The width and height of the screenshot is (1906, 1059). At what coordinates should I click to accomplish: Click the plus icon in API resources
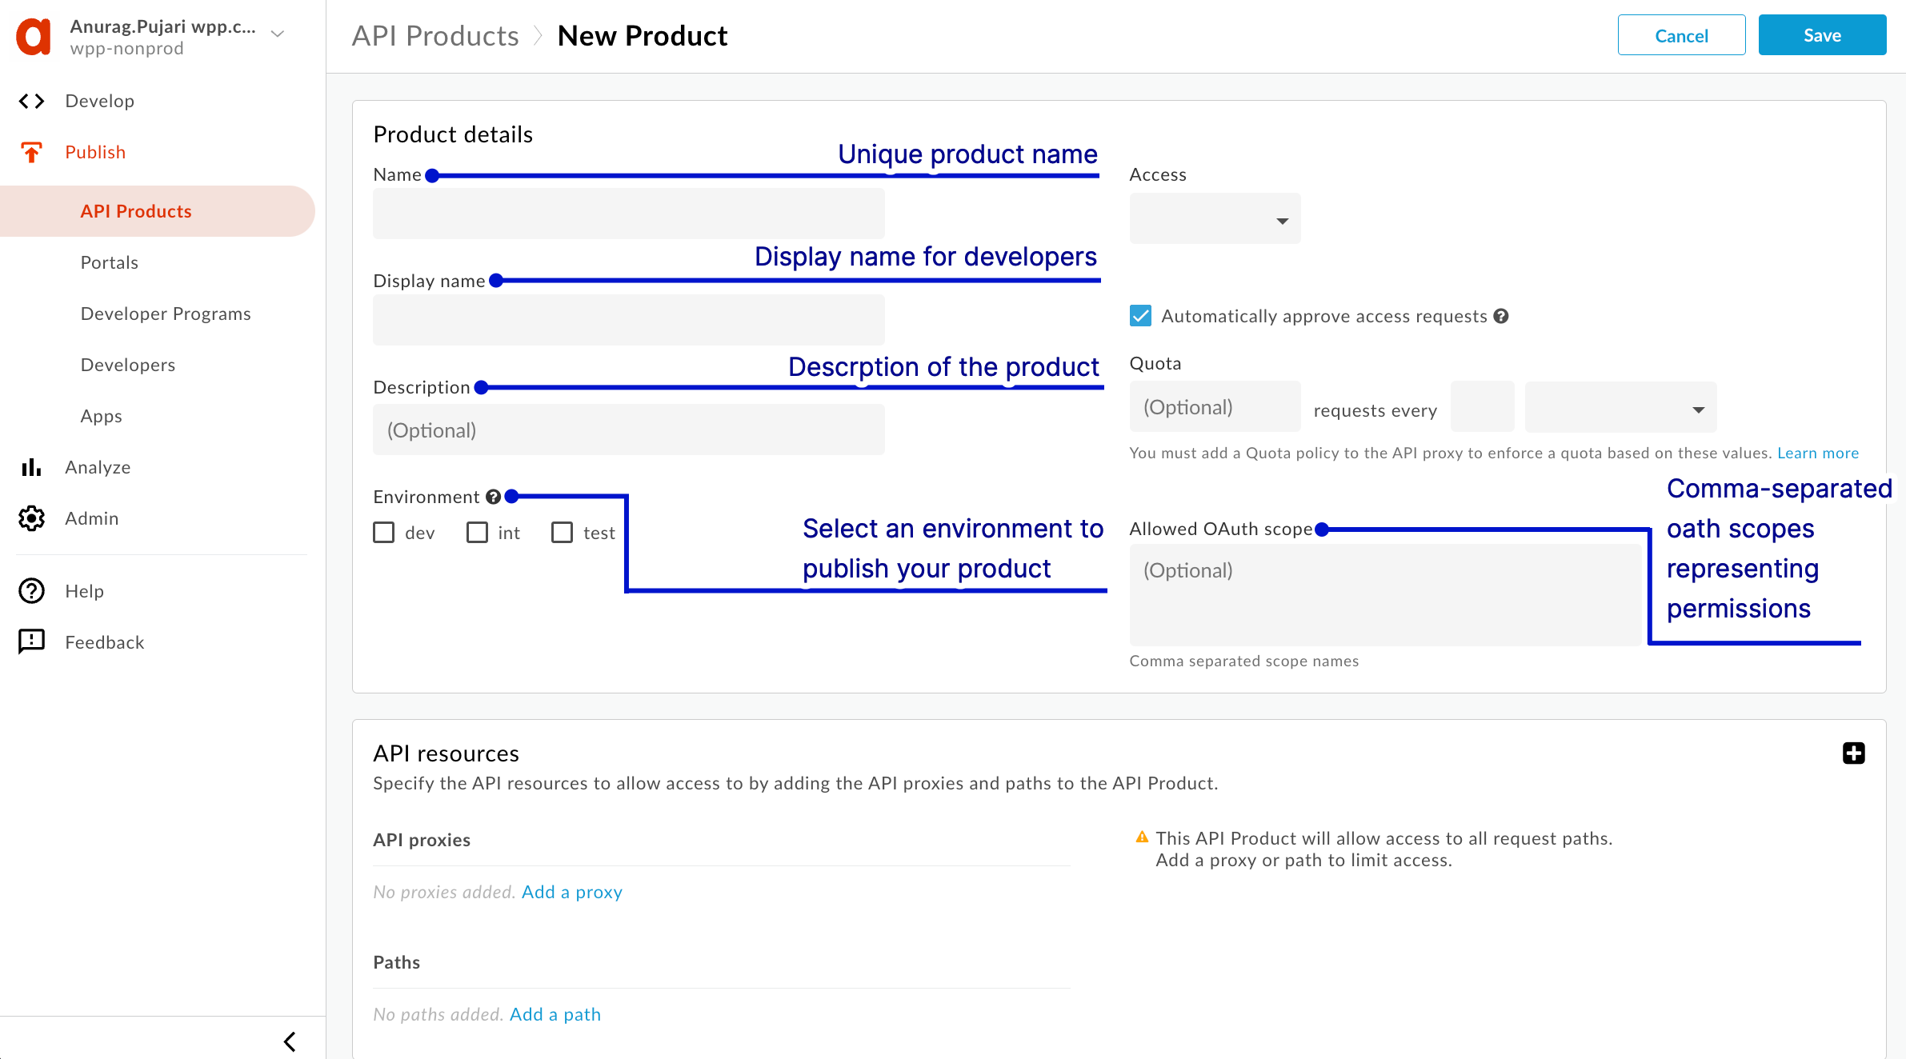(1853, 753)
